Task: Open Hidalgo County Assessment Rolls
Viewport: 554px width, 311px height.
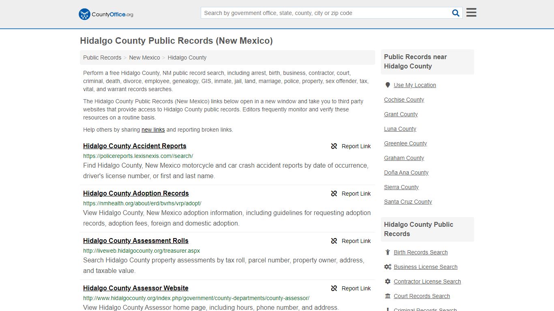Action: [x=136, y=241]
